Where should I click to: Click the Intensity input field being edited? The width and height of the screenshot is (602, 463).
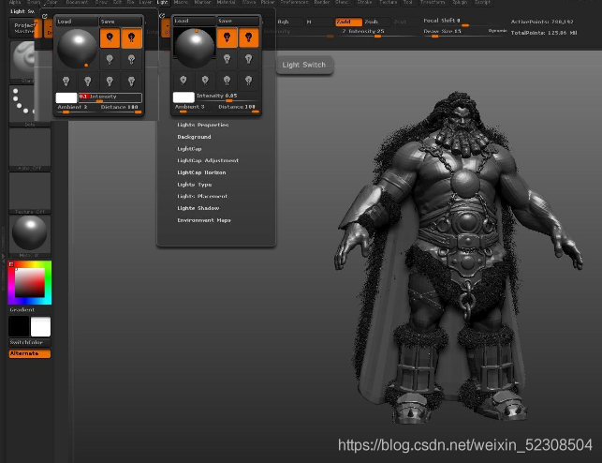(x=110, y=97)
